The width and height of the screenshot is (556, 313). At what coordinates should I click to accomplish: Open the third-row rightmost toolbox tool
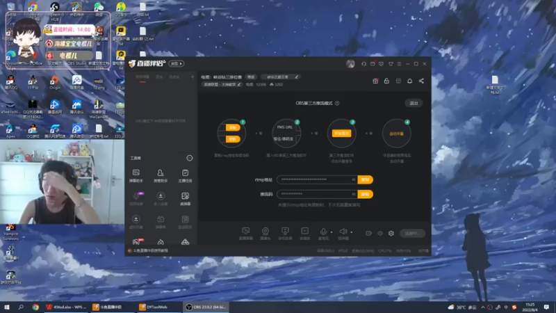pos(185,222)
